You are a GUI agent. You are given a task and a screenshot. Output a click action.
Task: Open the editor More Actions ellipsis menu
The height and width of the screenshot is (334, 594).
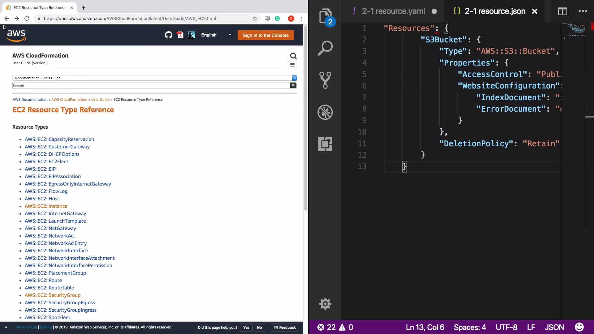(583, 11)
